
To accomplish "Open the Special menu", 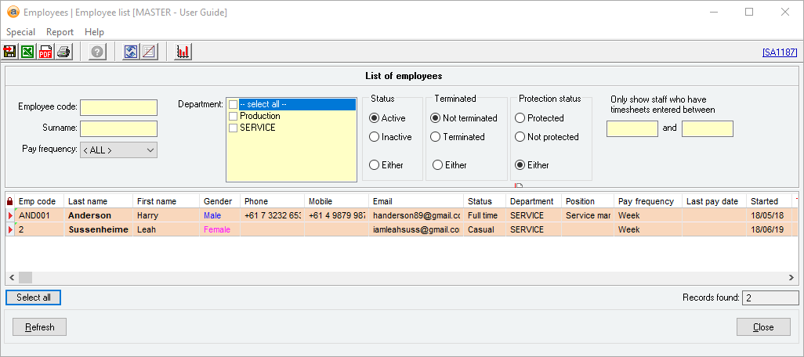I will pyautogui.click(x=21, y=32).
